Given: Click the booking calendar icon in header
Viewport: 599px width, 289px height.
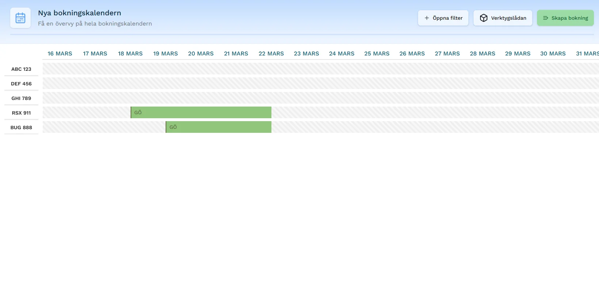Looking at the screenshot, I should pos(20,18).
